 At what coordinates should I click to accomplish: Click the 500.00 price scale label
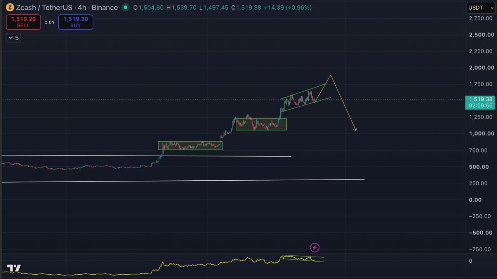[479, 167]
